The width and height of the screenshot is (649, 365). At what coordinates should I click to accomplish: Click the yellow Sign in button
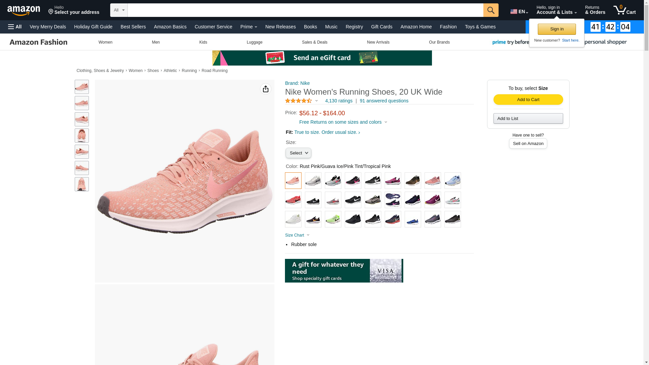click(556, 29)
